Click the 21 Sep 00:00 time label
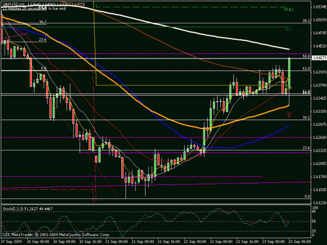Viewport: 327px width, 245px height. pyautogui.click(x=117, y=241)
